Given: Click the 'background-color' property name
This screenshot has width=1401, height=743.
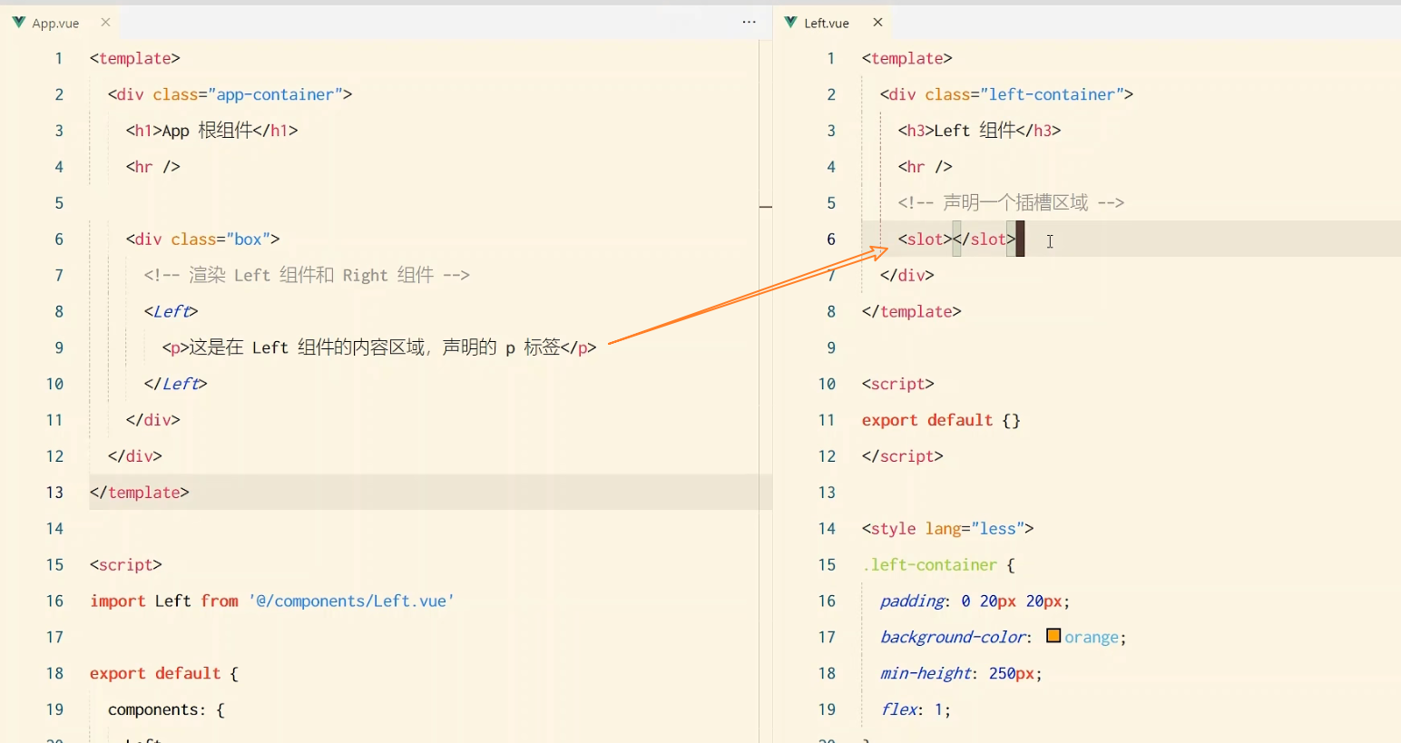Looking at the screenshot, I should coord(953,638).
